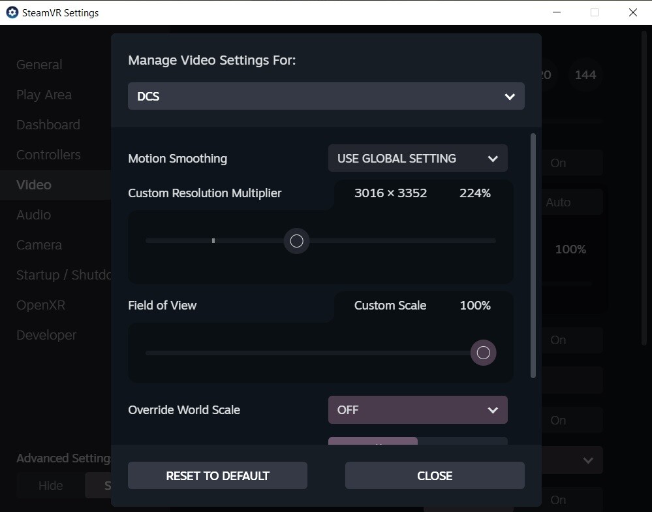The image size is (652, 512).
Task: Click the CLOSE button in dialog
Action: click(435, 475)
